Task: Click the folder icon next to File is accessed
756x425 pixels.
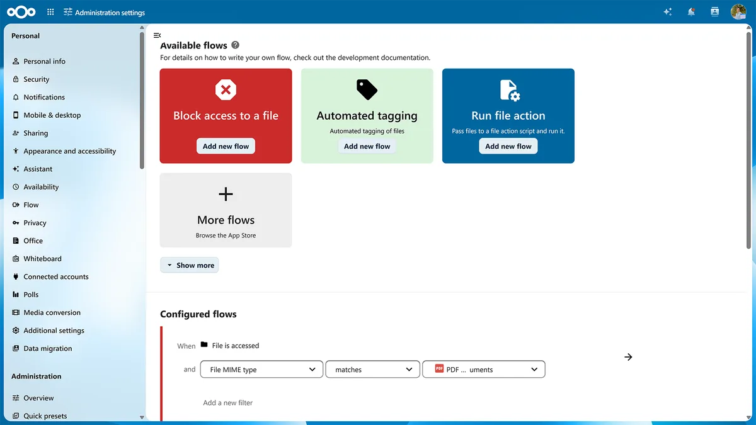Action: coord(204,345)
